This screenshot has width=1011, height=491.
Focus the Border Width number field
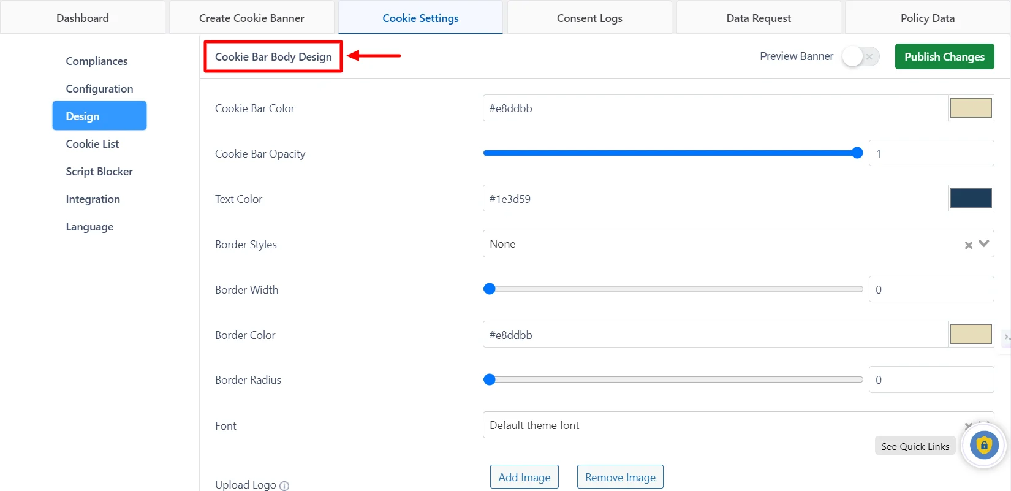(931, 289)
